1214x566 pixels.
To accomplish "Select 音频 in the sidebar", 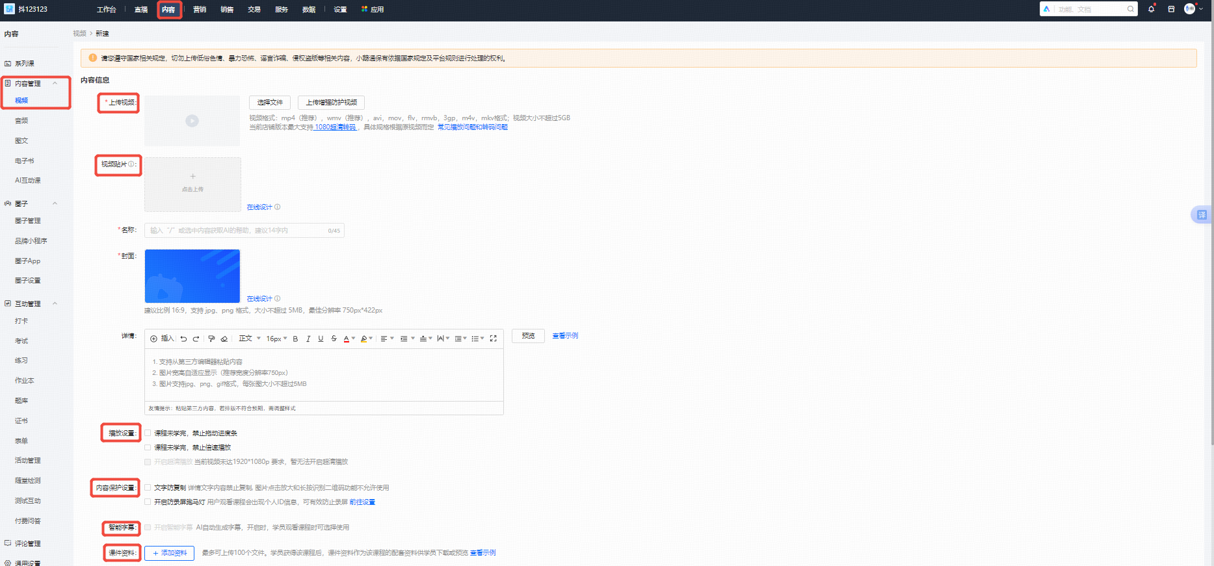I will 21,121.
